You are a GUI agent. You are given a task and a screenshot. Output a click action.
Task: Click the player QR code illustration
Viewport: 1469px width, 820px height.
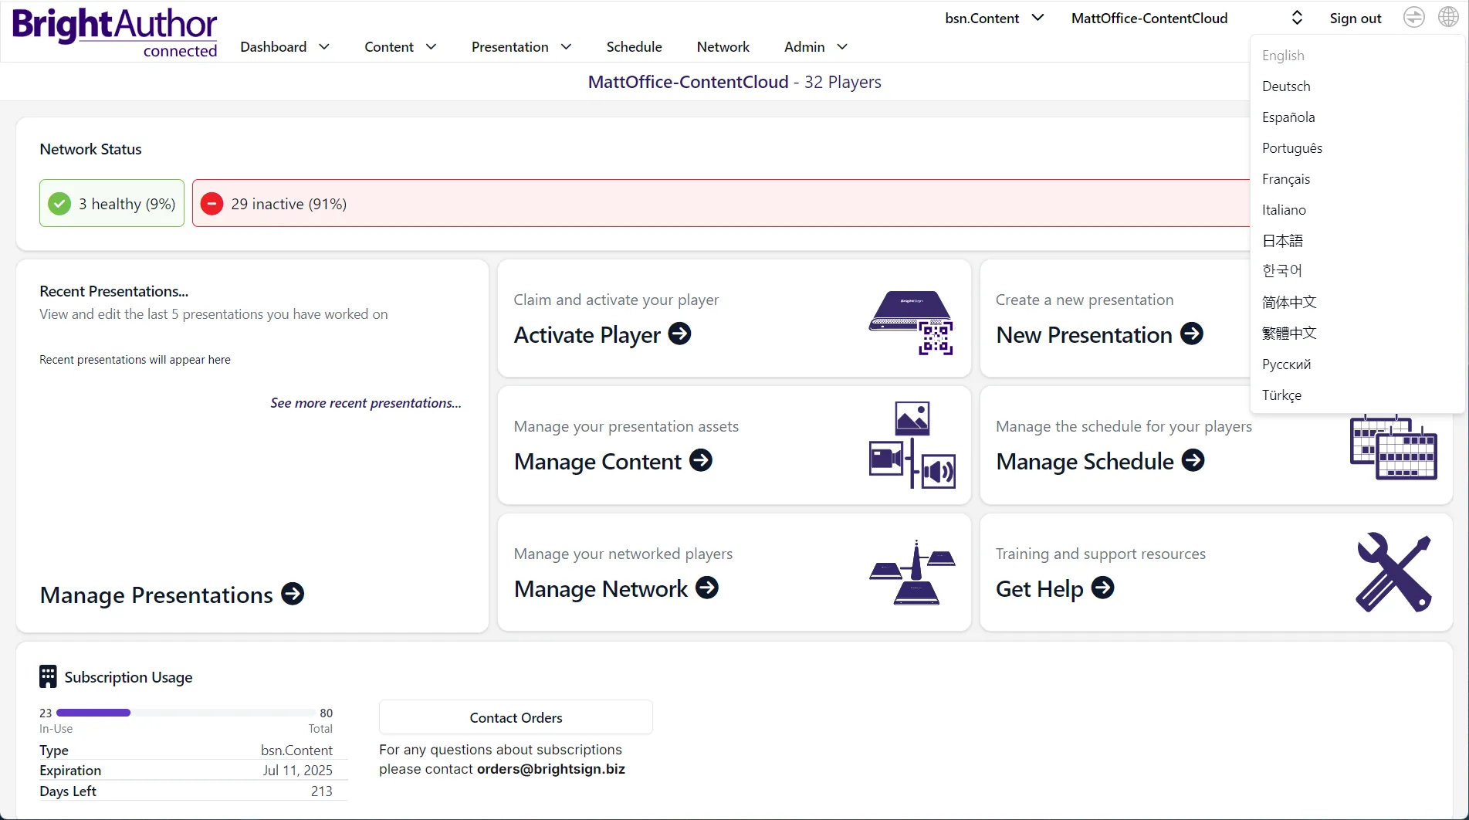tap(912, 322)
